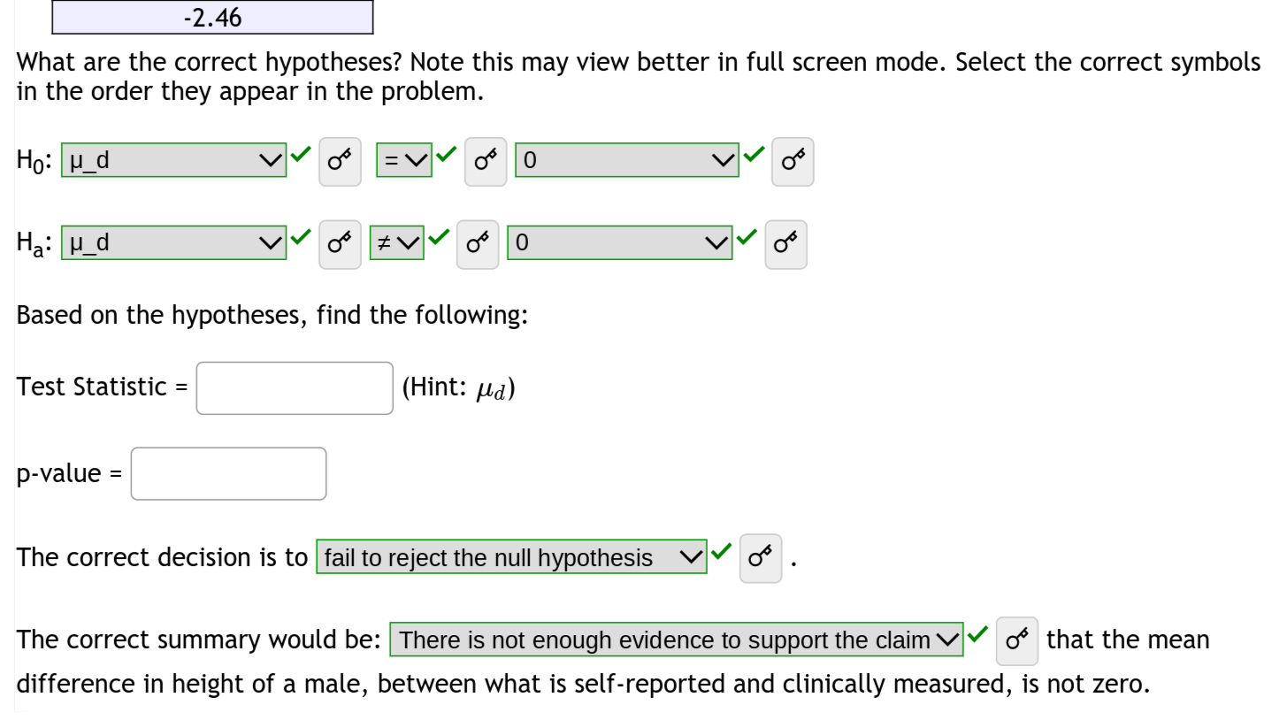This screenshot has height=720, width=1272.
Task: Open the not-equal sign dropdown in Ha
Action: click(x=396, y=242)
